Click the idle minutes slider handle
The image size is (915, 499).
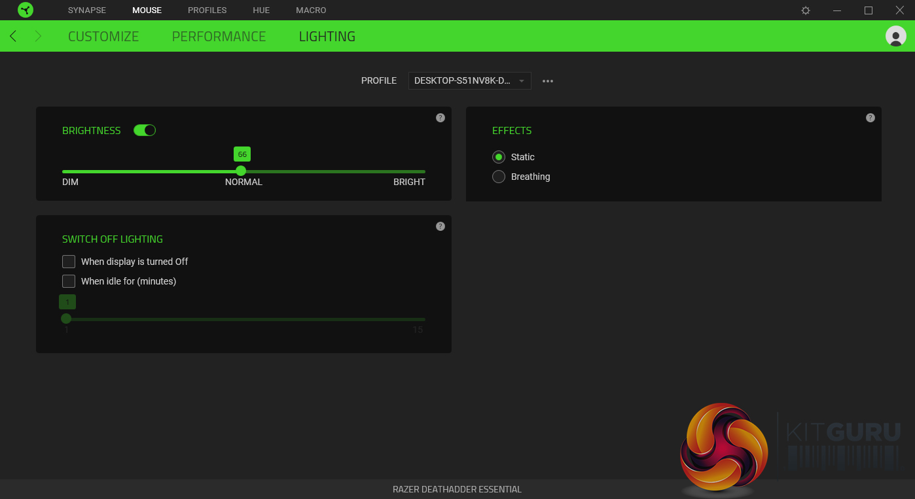pos(66,318)
